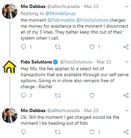Open the @Fidomobile mention link
Viewport: 131px width, 138px height.
coord(61,20)
